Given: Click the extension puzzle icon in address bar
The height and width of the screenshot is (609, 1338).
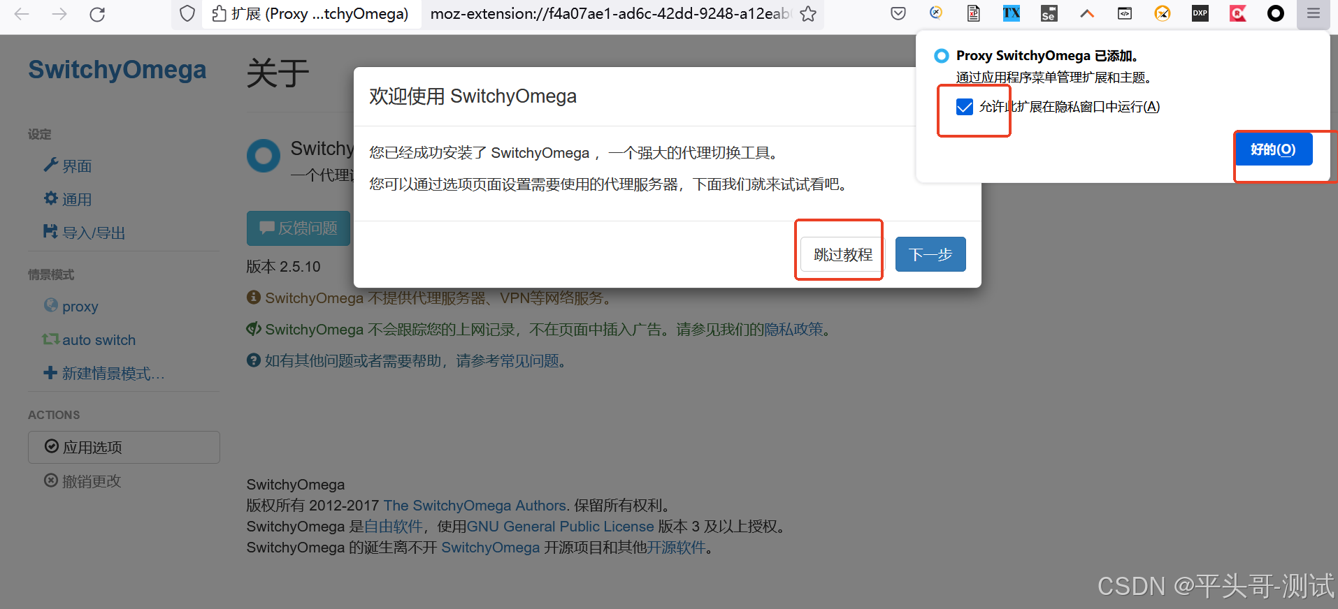Looking at the screenshot, I should [x=219, y=14].
